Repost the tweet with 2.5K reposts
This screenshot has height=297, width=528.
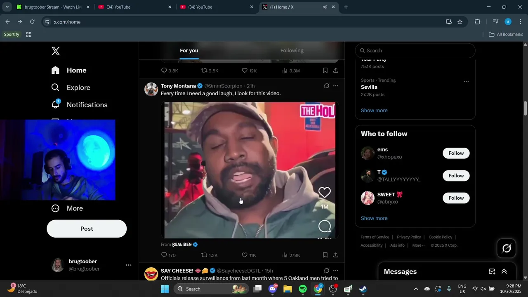210,71
